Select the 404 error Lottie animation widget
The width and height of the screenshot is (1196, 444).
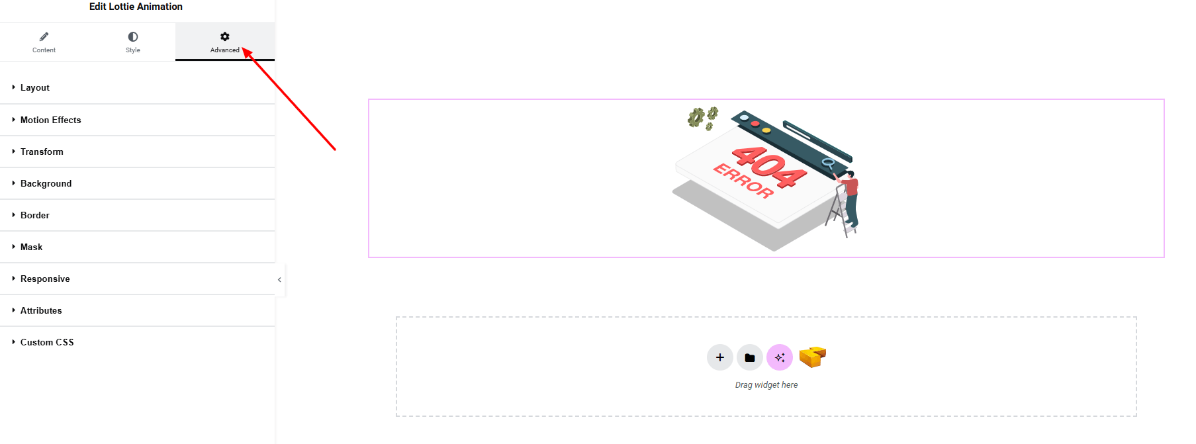coord(766,178)
